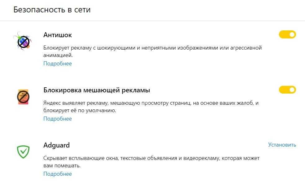
Task: Install Adguard via Установить
Action: [x=282, y=145]
